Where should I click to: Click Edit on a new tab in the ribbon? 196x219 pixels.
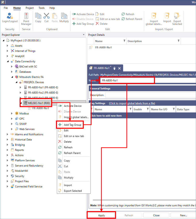point(108,19)
